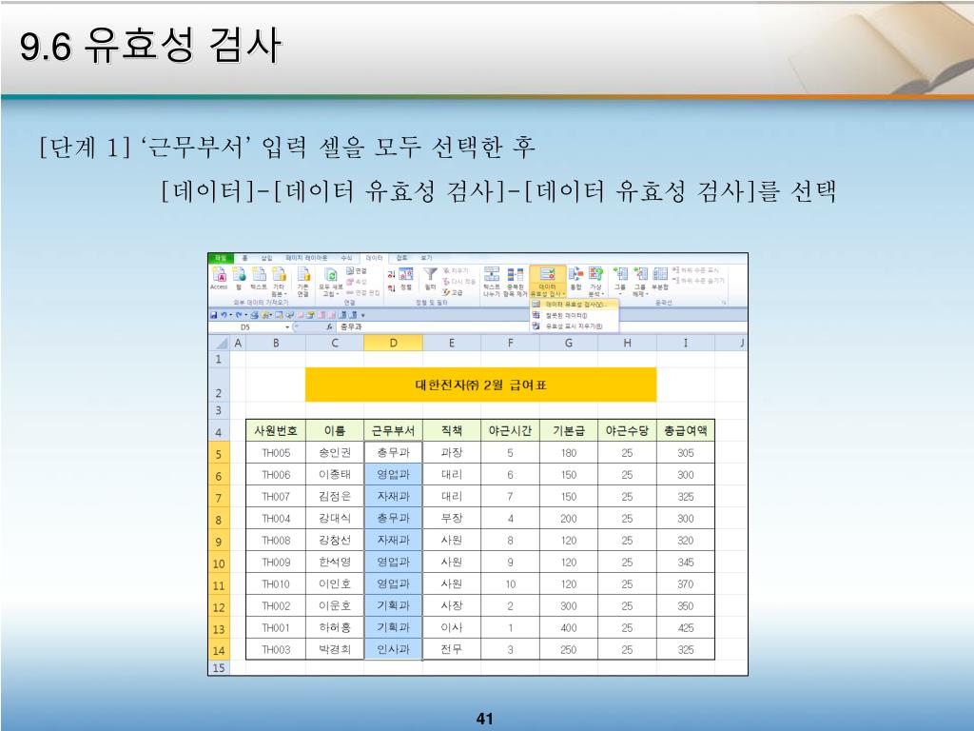Screen dimensions: 974x731
Task: Click the Save icon in quick toolbar
Action: (x=213, y=315)
